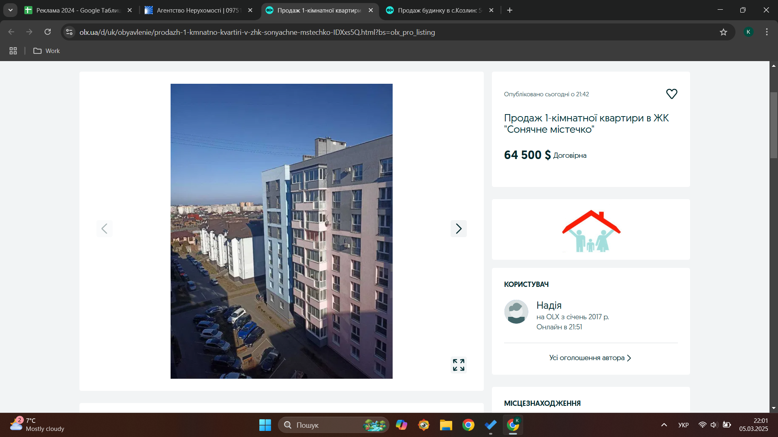Viewport: 778px width, 437px height.
Task: Open the Work bookmarks folder
Action: point(47,51)
